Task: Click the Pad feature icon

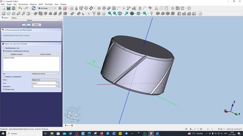Action: point(3,14)
